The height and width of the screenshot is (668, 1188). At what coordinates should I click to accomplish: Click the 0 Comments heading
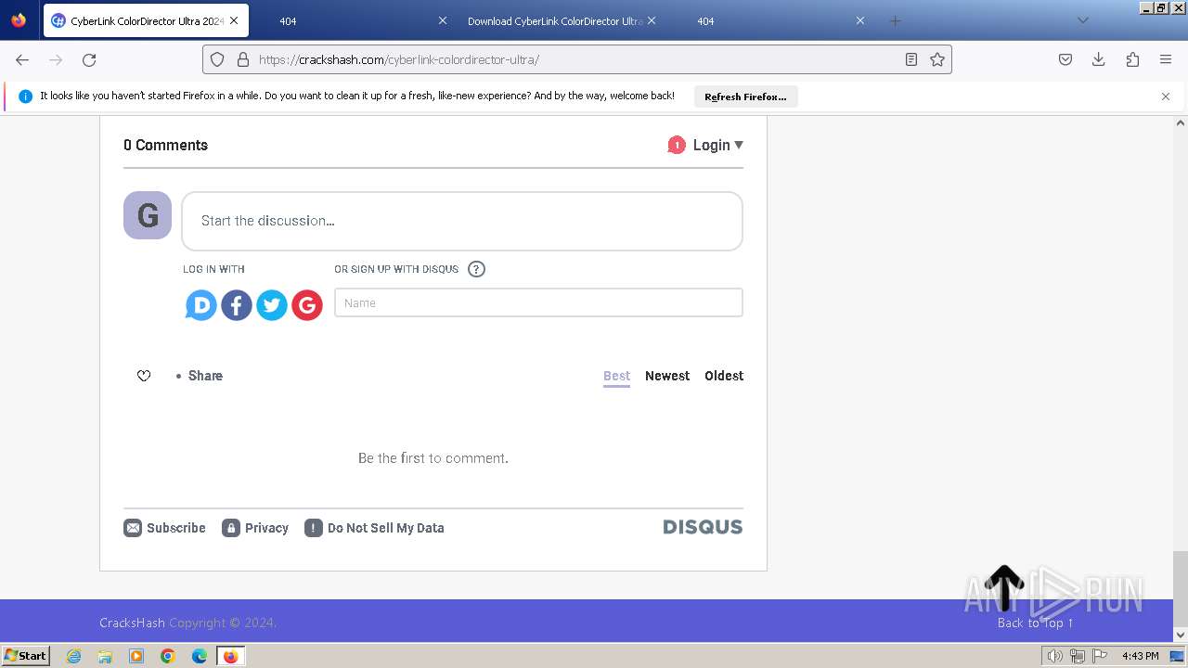[x=165, y=145]
